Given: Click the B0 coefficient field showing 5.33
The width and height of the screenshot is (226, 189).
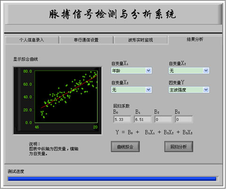Looking at the screenshot, I should click(122, 119).
